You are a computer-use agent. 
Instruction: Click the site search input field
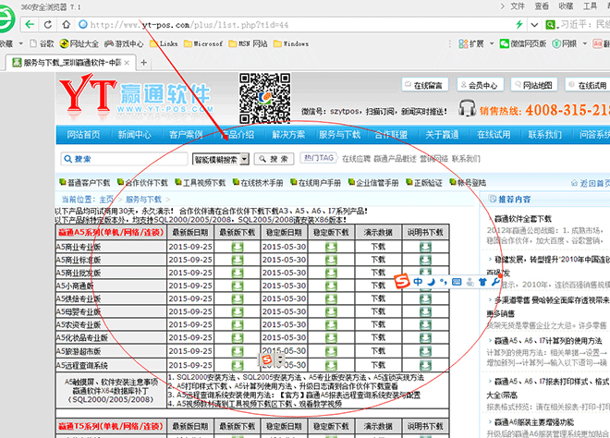(124, 159)
